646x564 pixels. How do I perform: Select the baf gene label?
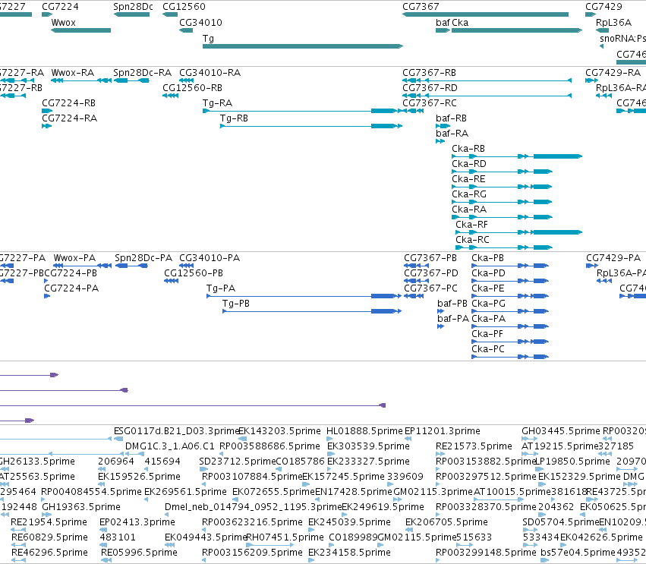(443, 23)
